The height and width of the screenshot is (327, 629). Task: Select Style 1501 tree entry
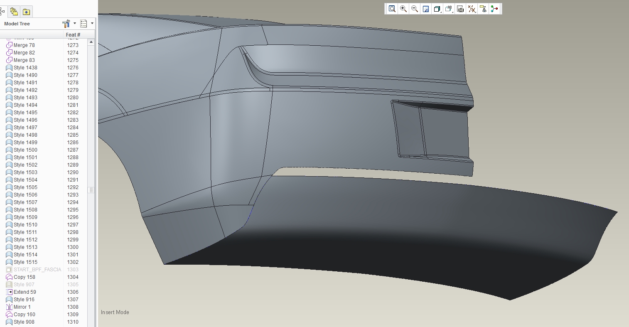tap(25, 157)
